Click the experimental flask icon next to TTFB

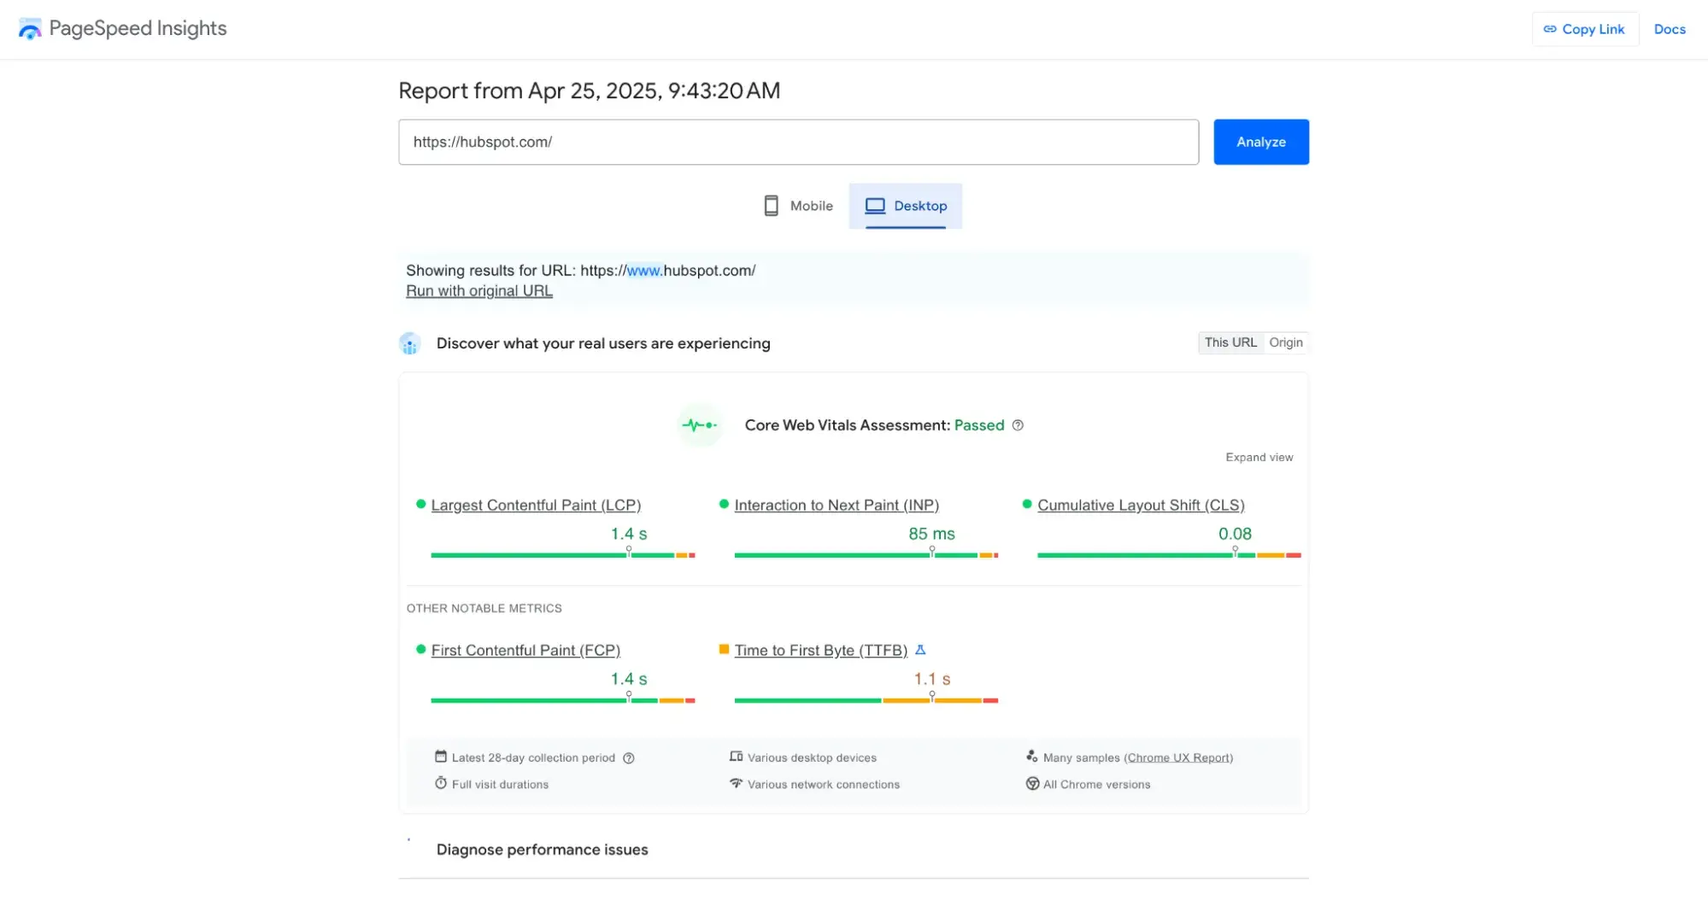tap(920, 650)
